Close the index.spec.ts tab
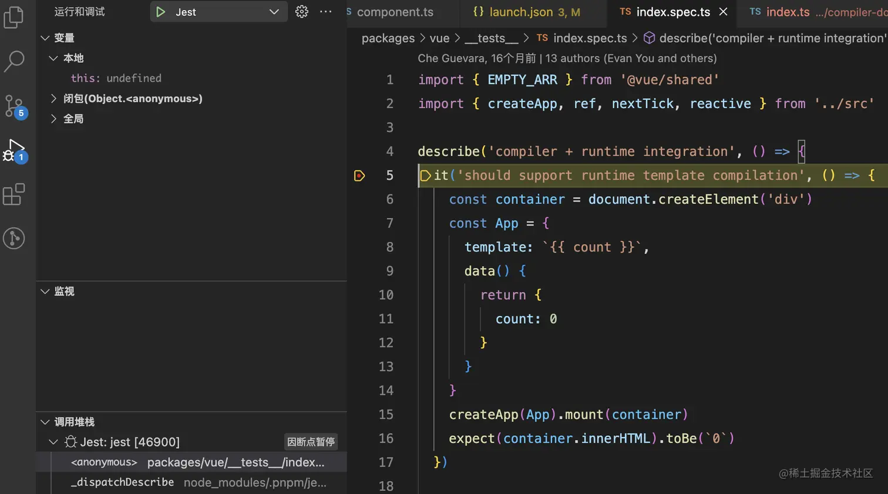Image resolution: width=888 pixels, height=494 pixels. [724, 12]
